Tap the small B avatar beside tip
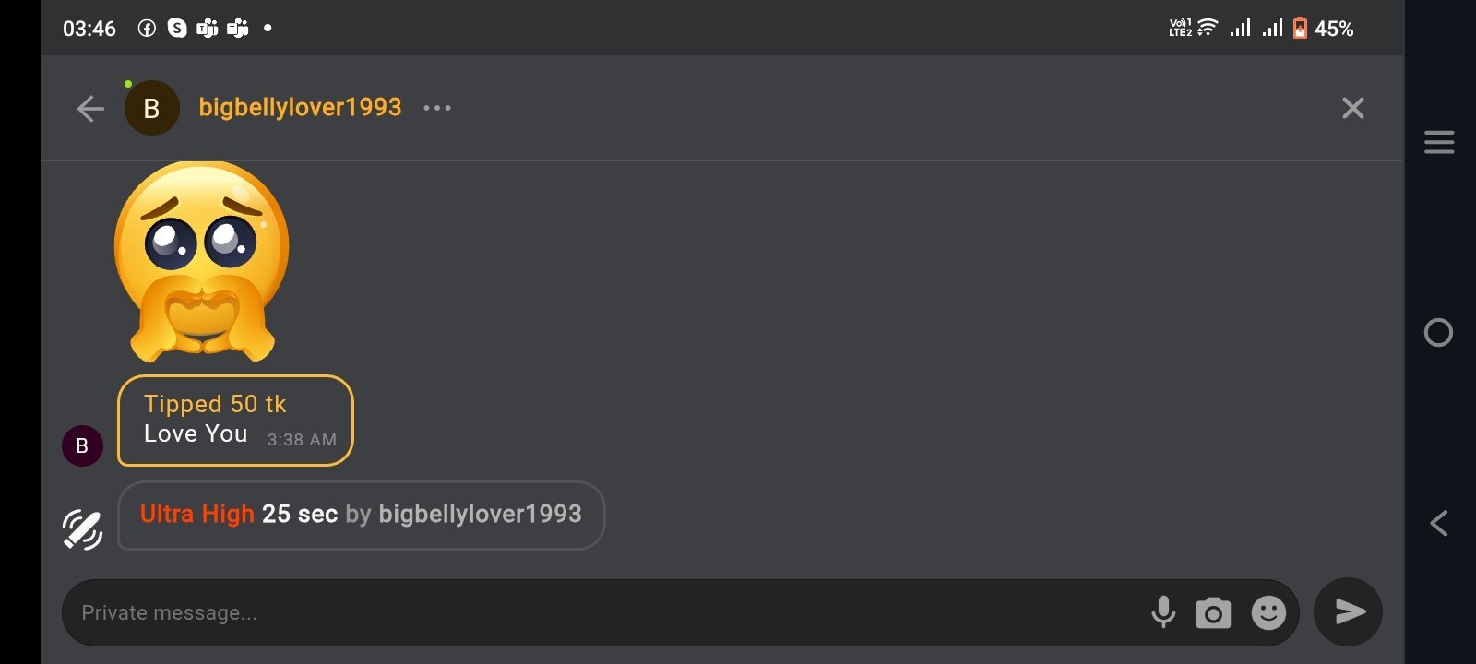Image resolution: width=1476 pixels, height=664 pixels. point(82,445)
